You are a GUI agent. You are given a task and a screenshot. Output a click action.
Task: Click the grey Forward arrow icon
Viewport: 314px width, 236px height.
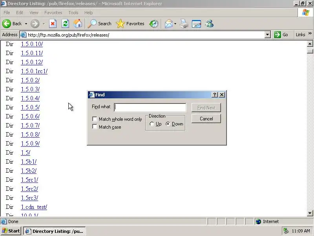[x=35, y=24]
